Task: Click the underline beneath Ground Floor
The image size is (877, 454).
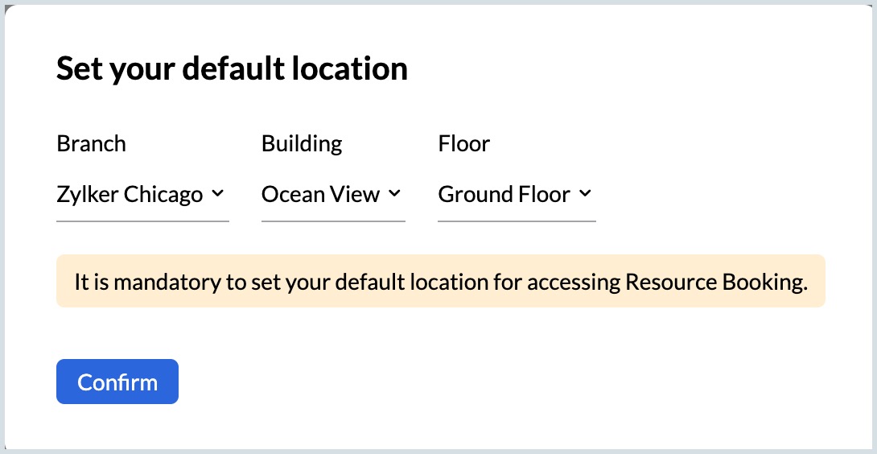Action: click(x=517, y=221)
